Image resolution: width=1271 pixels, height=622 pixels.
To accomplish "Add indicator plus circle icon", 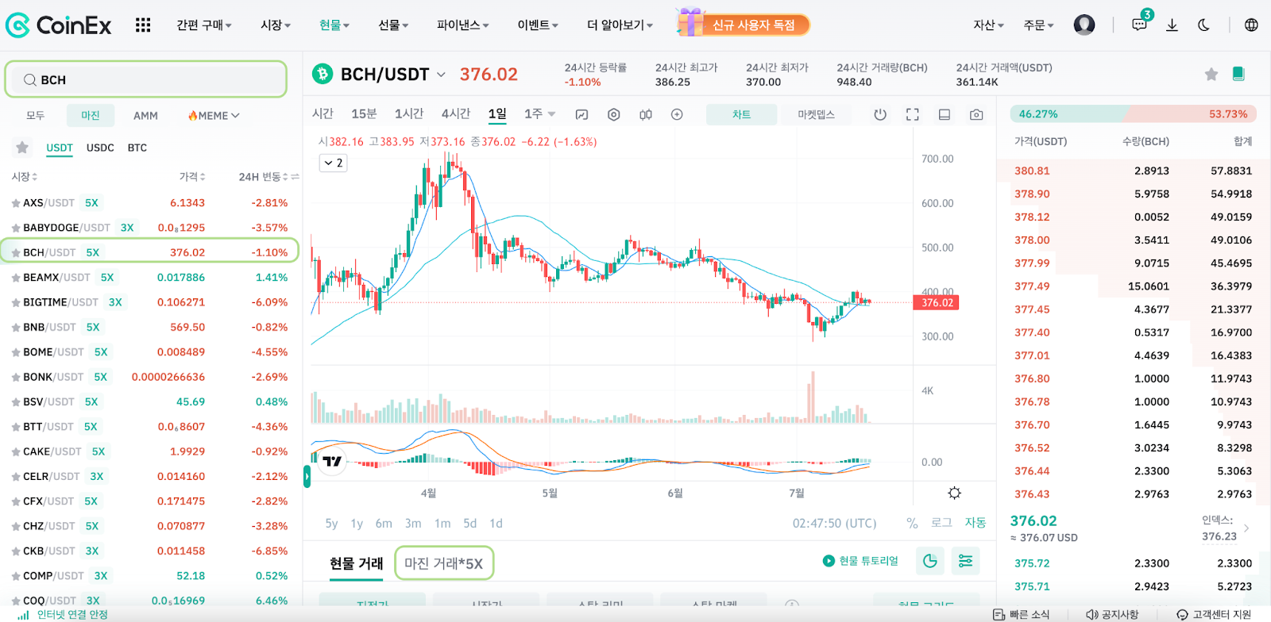I will coord(677,114).
